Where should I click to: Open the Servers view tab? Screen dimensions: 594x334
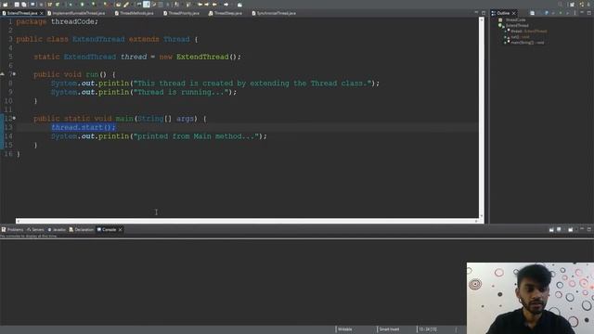tap(35, 229)
